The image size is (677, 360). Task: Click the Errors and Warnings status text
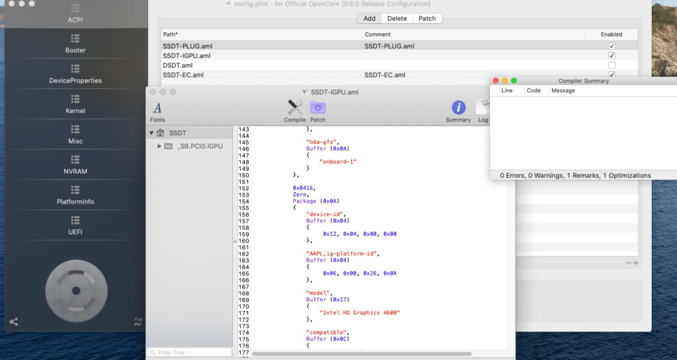576,176
